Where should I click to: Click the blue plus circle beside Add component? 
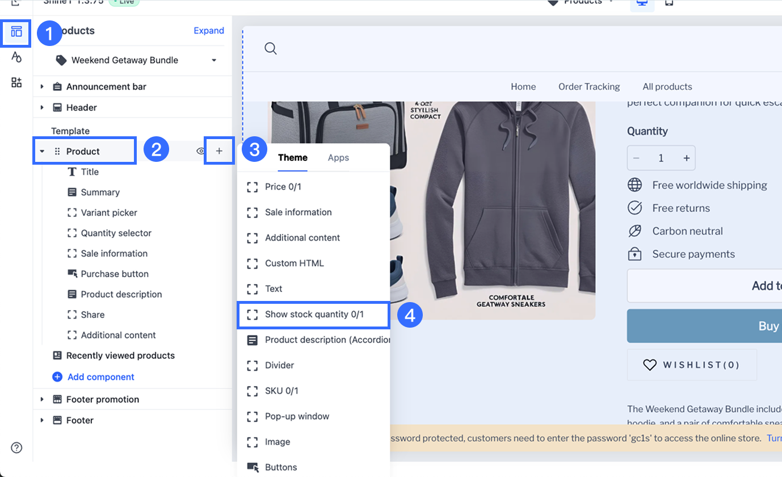click(57, 377)
